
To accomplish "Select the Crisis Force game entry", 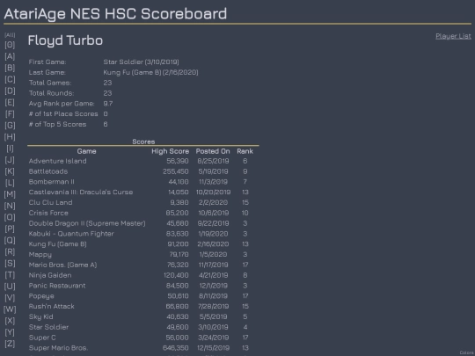I will 48,213.
